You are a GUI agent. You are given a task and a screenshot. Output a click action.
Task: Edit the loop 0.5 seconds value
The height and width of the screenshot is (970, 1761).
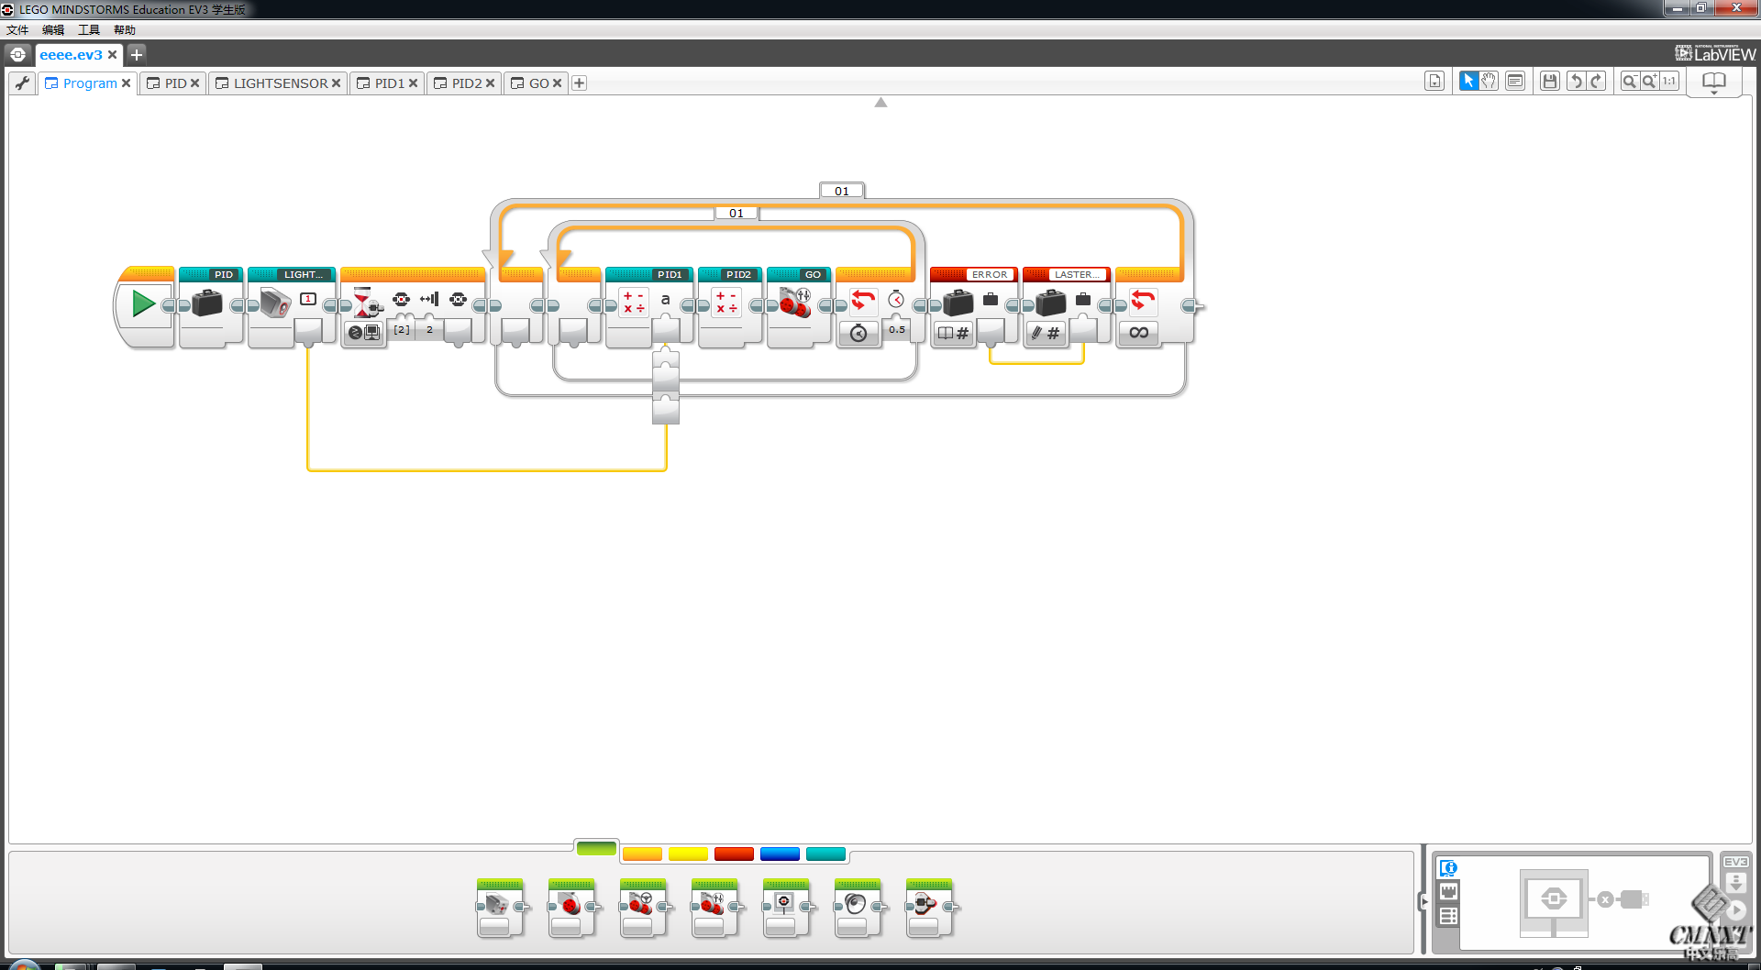(x=897, y=329)
